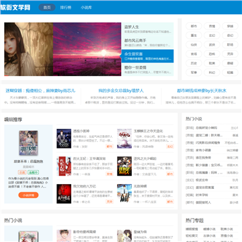Open the 烈火王妃 red book cover
This screenshot has width=242, height=242.
(x=64, y=166)
